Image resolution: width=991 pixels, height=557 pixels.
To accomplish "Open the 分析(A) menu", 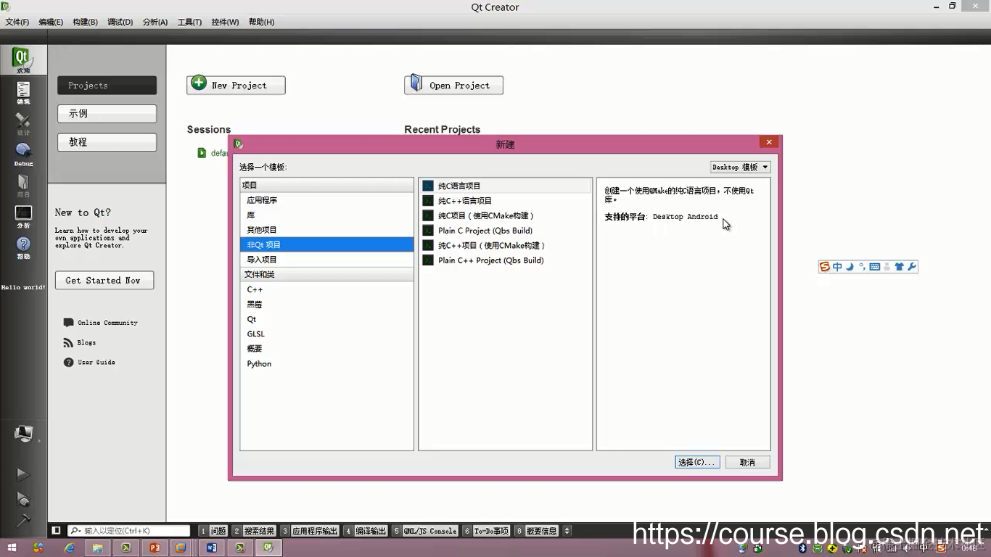I will tap(155, 22).
